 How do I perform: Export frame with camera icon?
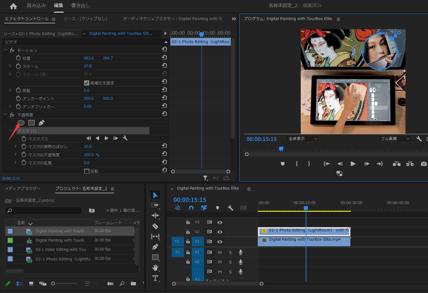point(424,164)
